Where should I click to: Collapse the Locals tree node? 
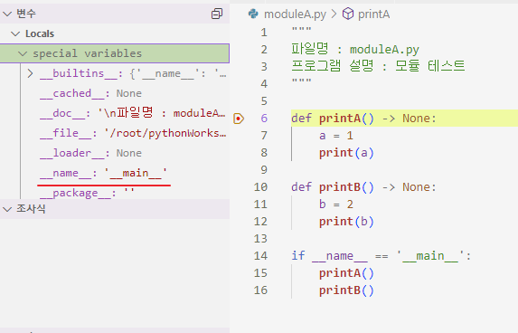pos(15,33)
